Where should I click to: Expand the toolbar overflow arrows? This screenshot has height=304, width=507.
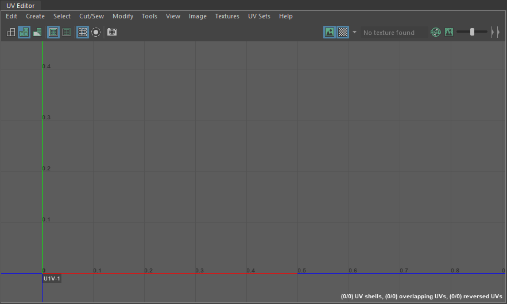click(x=496, y=33)
